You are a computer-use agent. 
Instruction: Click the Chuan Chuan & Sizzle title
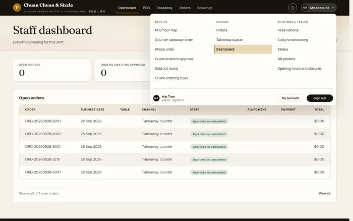pos(48,5)
